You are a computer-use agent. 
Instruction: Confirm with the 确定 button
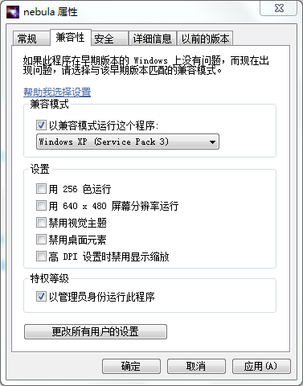coord(131,366)
